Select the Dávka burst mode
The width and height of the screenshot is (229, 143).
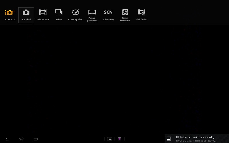pos(59,15)
